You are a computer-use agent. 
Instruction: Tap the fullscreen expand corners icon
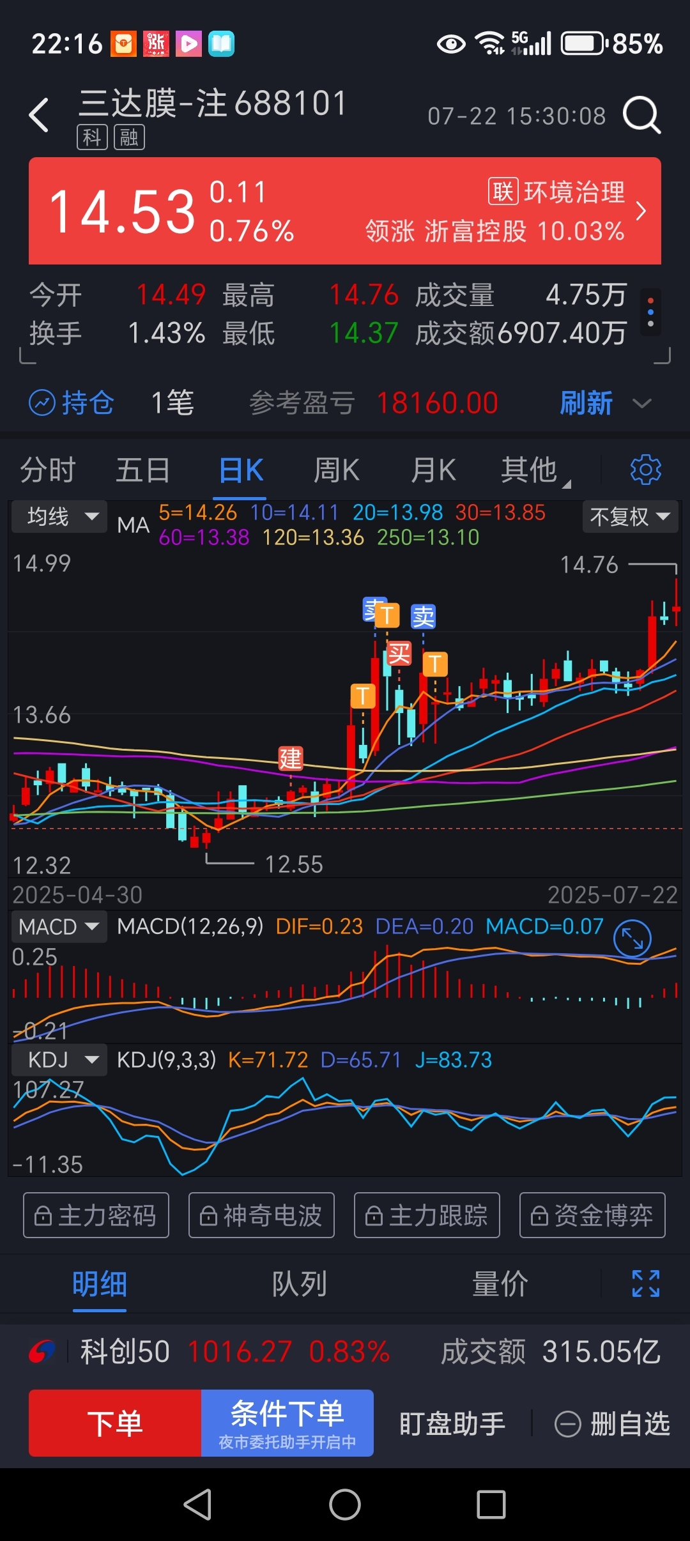coord(646,1284)
